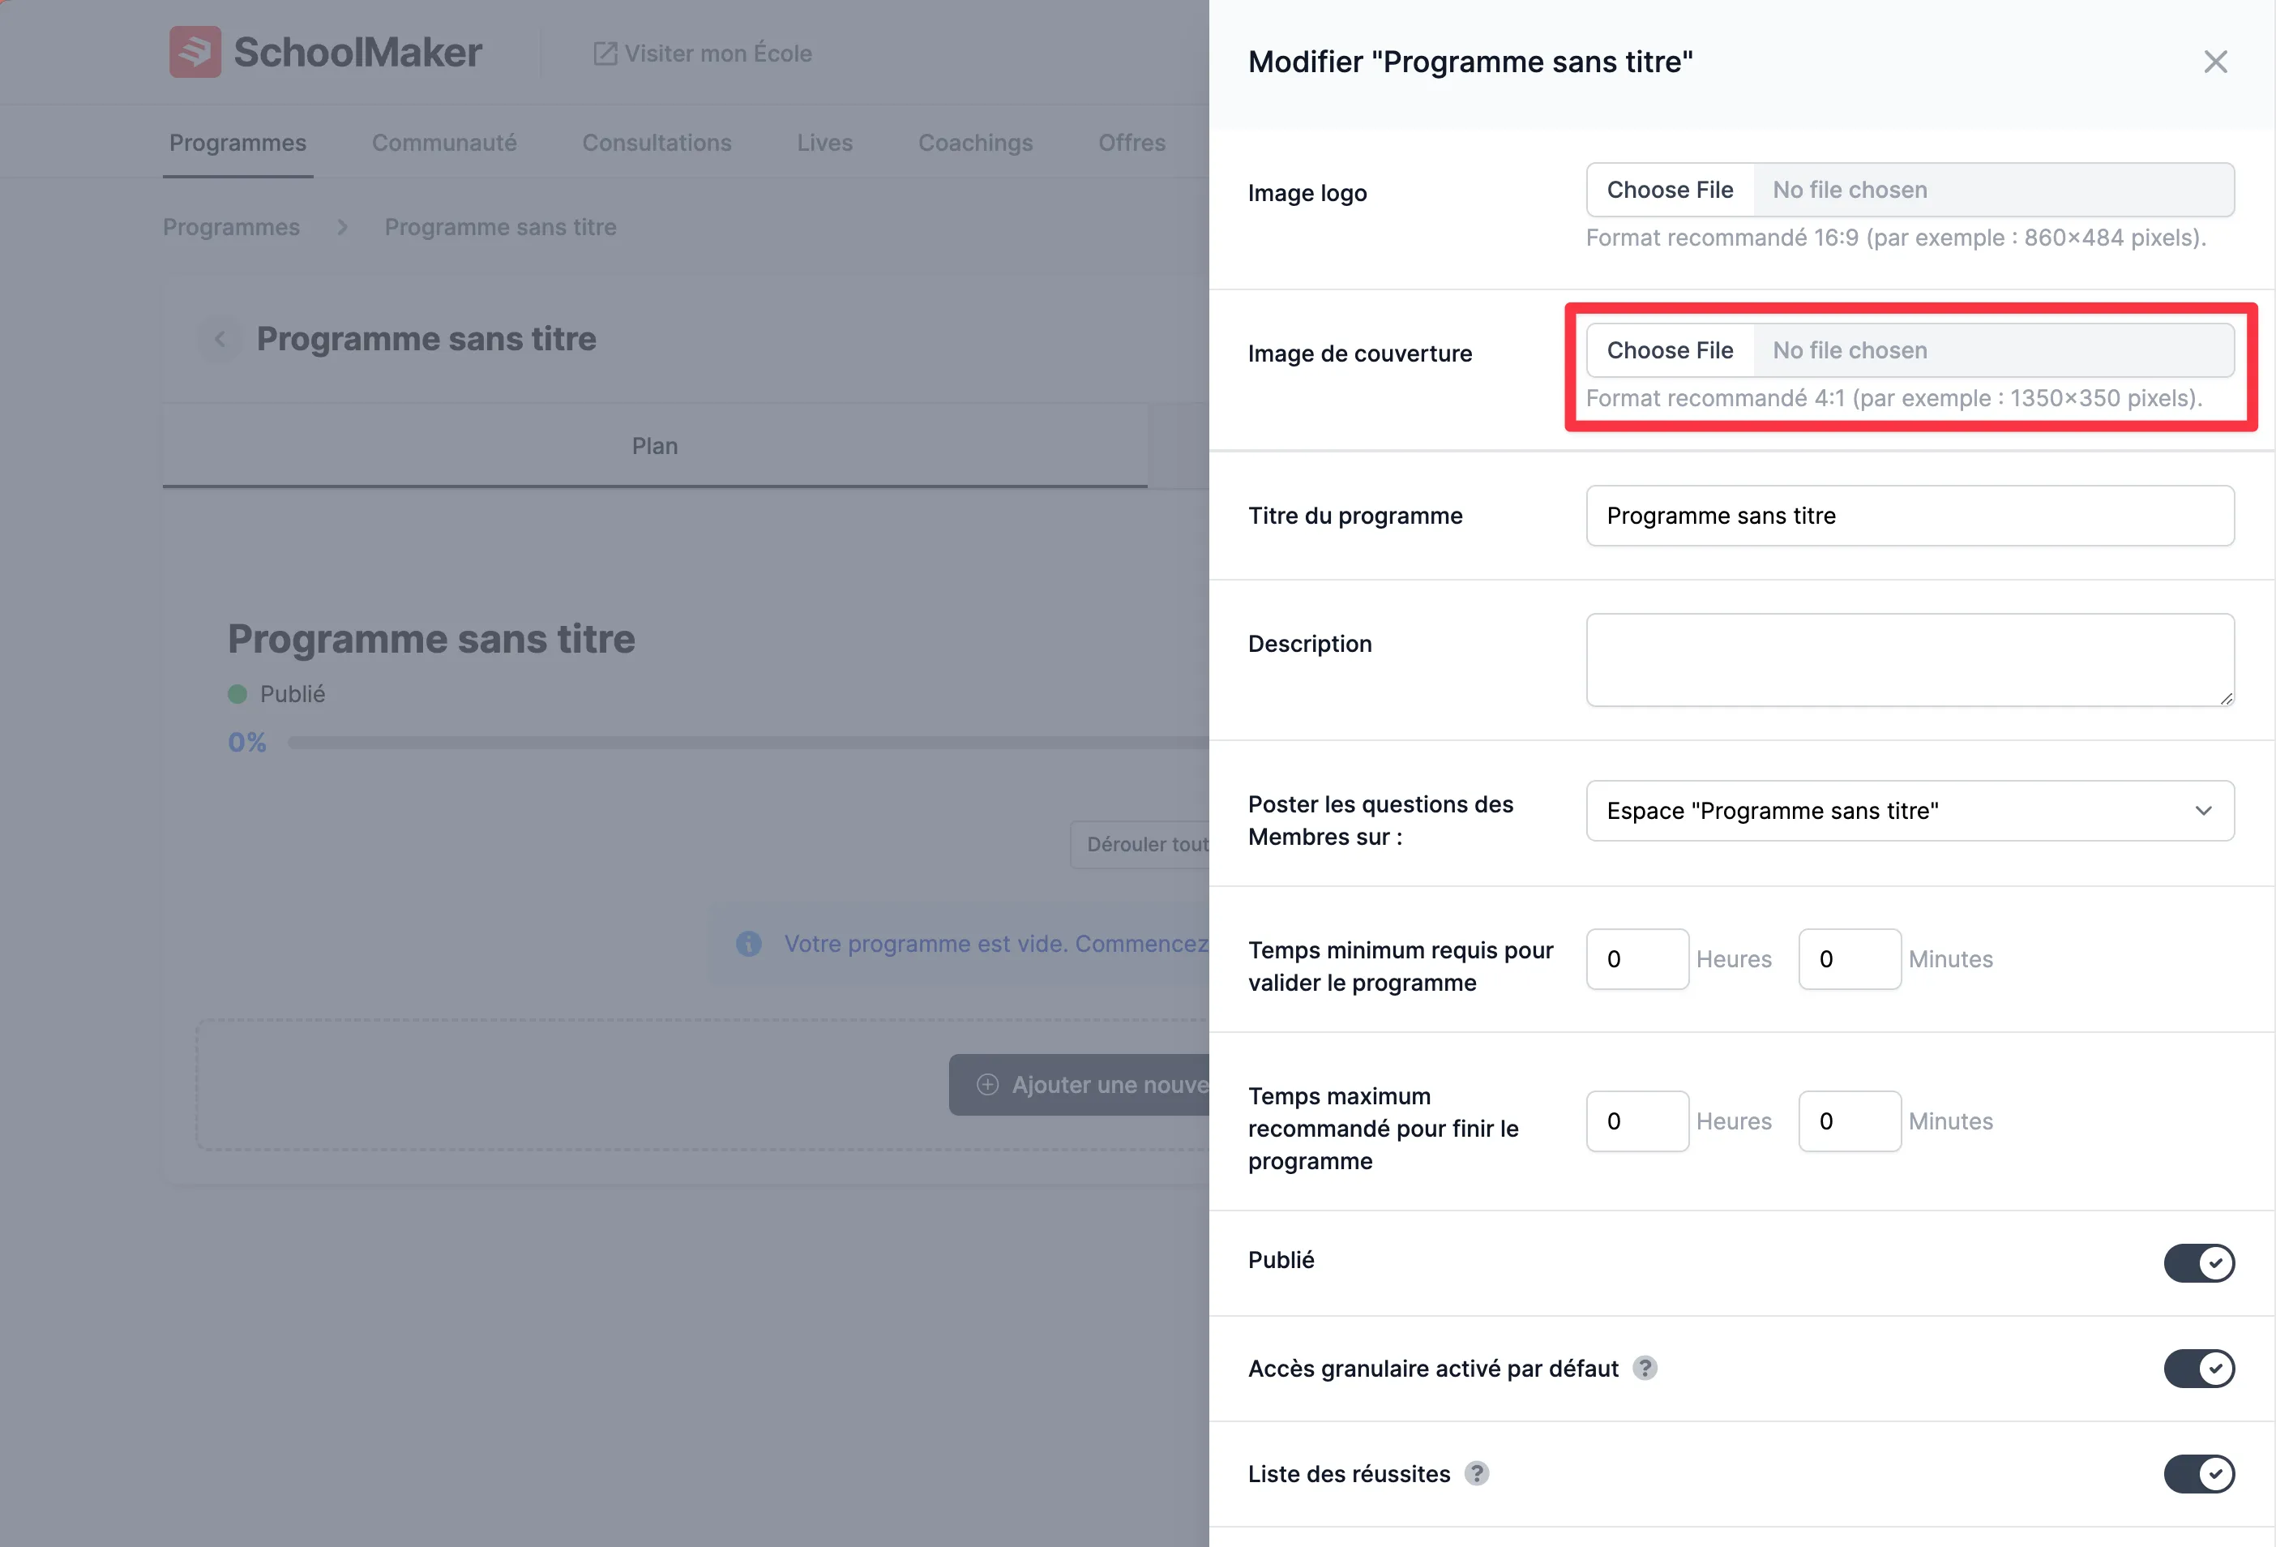Click the SchoolMaker logo icon

[x=195, y=52]
